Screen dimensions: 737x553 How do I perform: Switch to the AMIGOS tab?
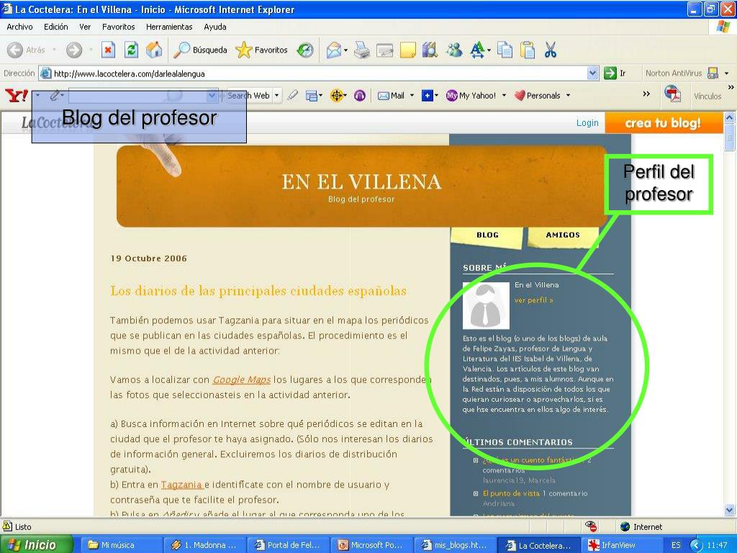[563, 235]
